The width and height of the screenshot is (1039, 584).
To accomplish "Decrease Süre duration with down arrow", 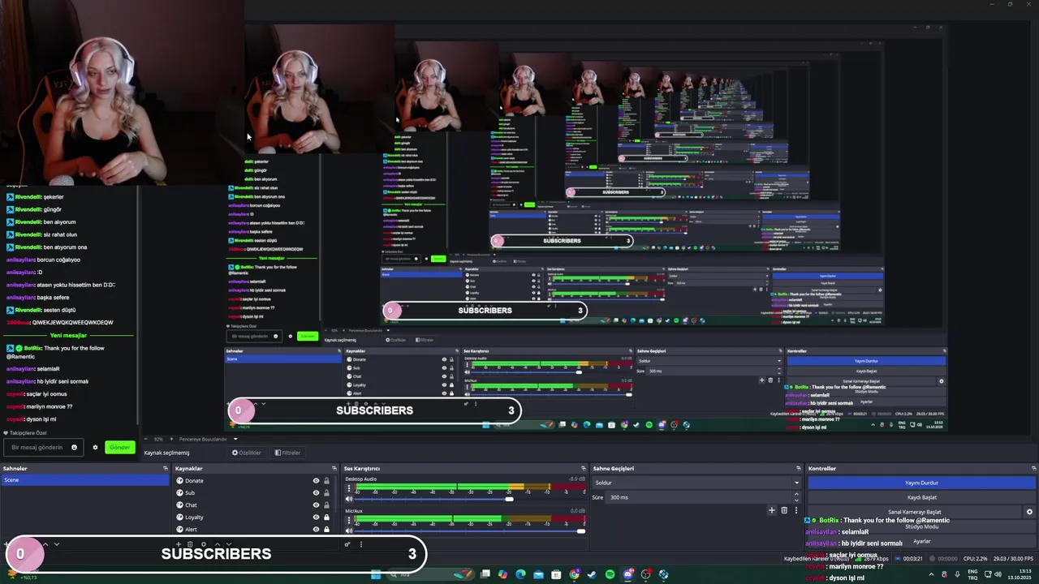I will point(797,500).
